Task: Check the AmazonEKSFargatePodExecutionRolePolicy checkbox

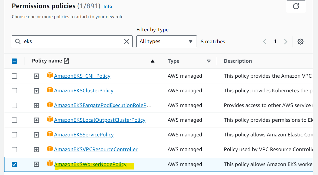Action: pos(14,105)
